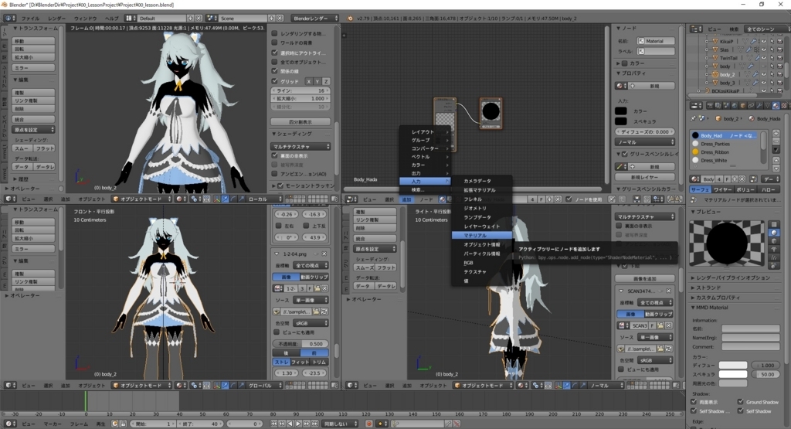Select the Material sphere tab in Properties

click(776, 105)
